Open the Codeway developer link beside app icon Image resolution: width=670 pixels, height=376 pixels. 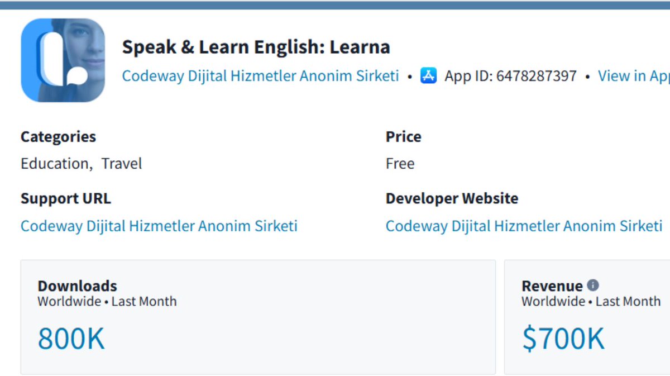[261, 76]
